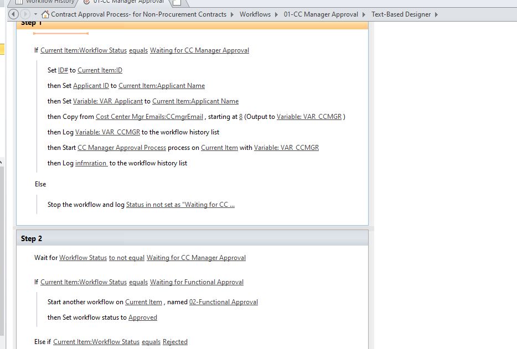
Task: Edit Current Item:Applicant Name in Applicant ID action
Action: point(162,86)
